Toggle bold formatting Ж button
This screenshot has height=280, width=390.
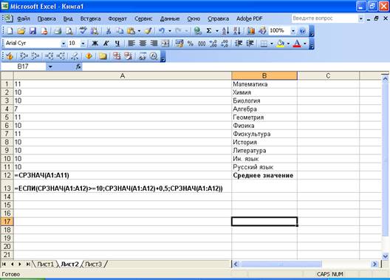coord(95,44)
